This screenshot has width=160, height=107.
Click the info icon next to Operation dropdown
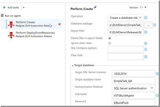146,18
